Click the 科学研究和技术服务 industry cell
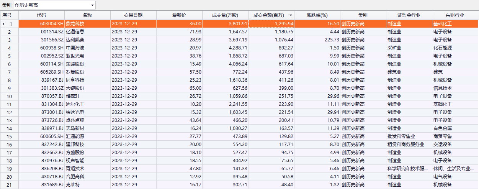 [407, 168]
